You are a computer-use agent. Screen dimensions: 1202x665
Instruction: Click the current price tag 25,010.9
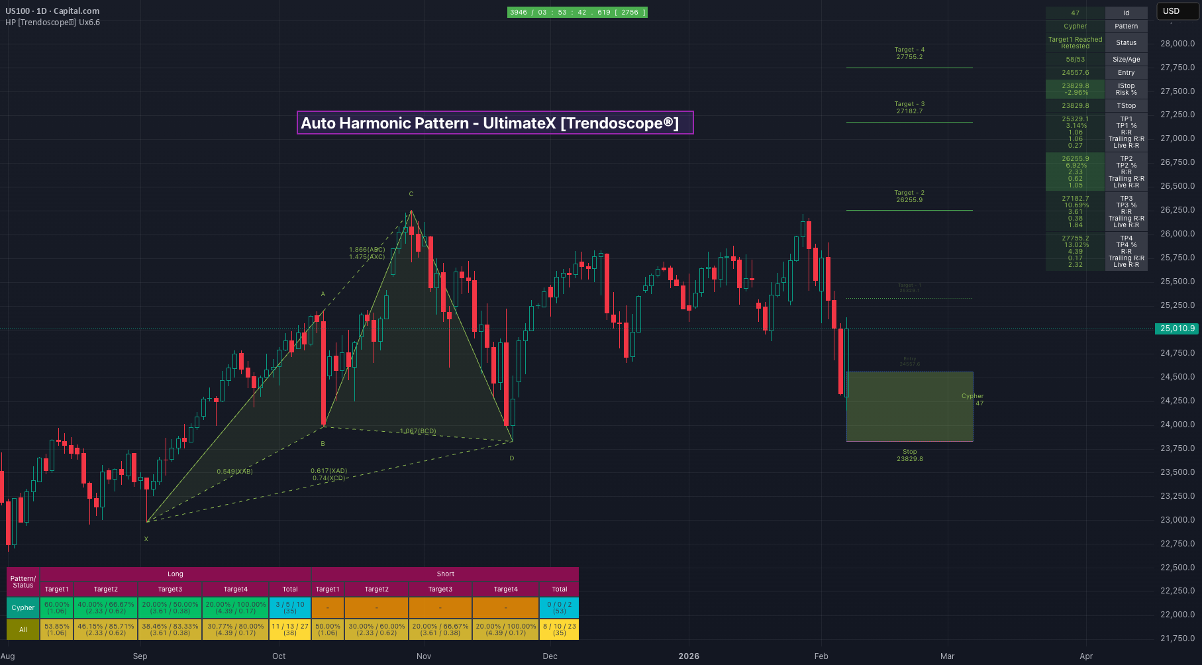[1177, 329]
